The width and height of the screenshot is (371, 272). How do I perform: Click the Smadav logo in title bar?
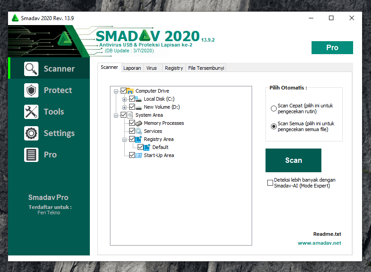click(15, 18)
